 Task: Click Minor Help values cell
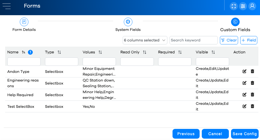[x=99, y=95]
